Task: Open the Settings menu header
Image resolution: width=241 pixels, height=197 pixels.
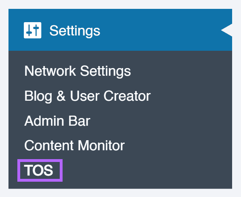Action: tap(120, 30)
